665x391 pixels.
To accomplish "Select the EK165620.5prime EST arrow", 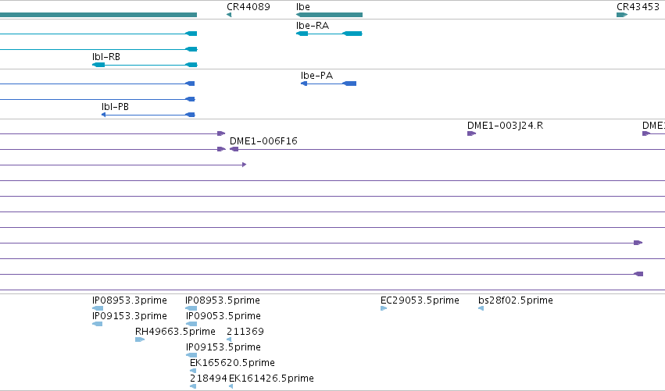I will coord(193,371).
